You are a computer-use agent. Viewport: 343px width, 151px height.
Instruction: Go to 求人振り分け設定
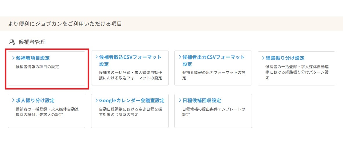(x=35, y=100)
